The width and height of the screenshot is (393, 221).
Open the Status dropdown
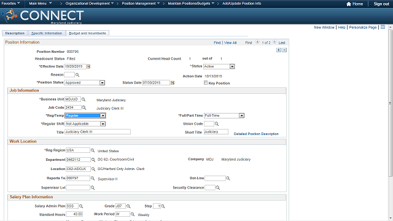(x=232, y=66)
